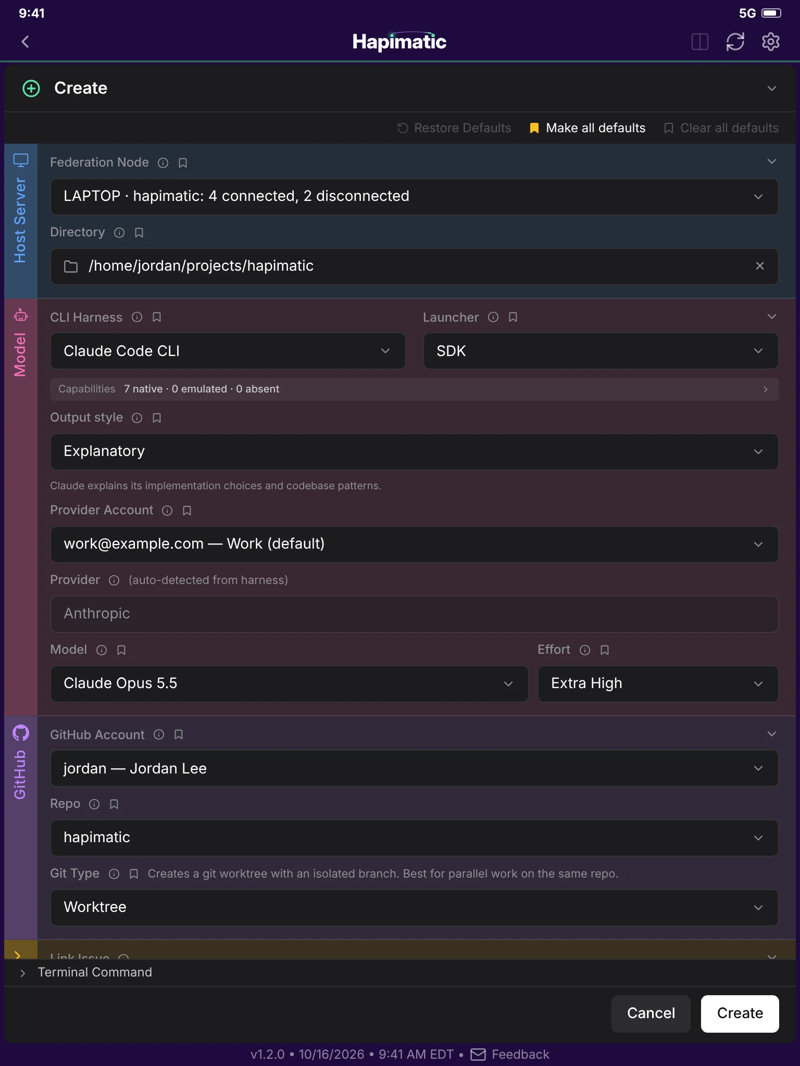800x1066 pixels.
Task: Open the Claude Opus 5.5 model dropdown
Action: pos(289,684)
